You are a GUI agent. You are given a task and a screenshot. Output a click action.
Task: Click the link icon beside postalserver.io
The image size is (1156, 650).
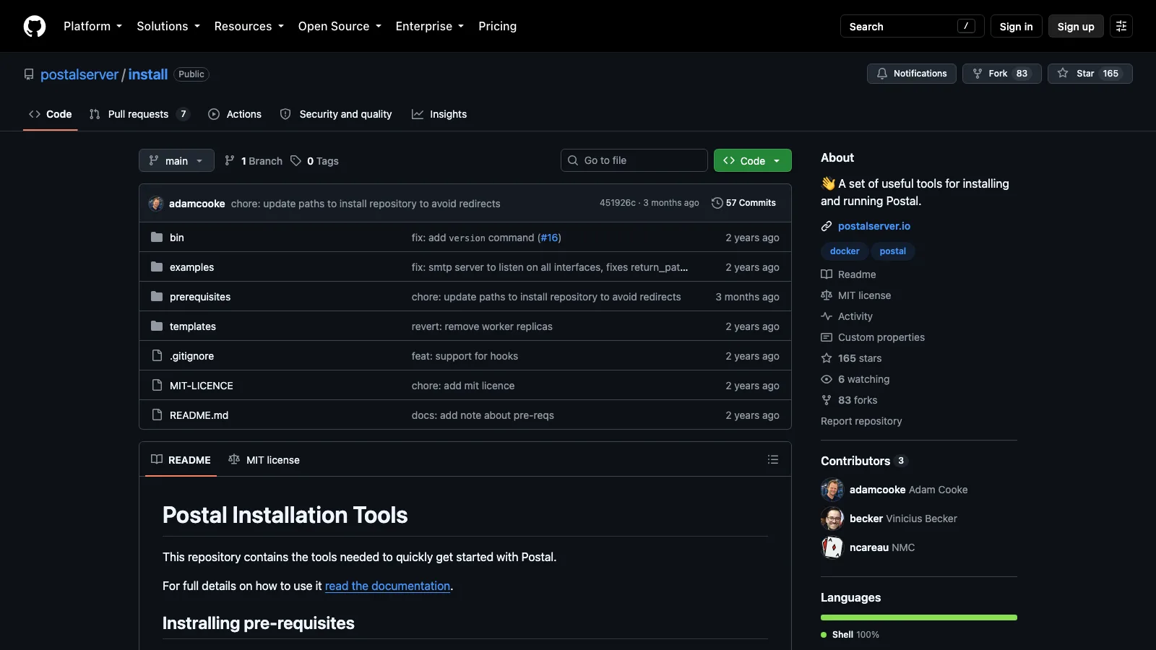coord(827,226)
